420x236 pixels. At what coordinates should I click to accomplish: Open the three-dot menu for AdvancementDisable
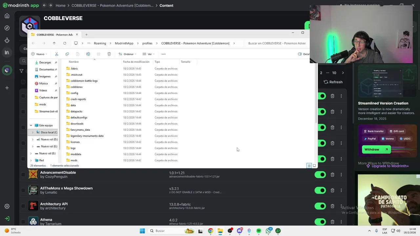click(x=341, y=174)
